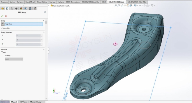This screenshot has width=192, height=103.
Task: Switch to the PropertyManager panel icon
Action: [x=7, y=8]
